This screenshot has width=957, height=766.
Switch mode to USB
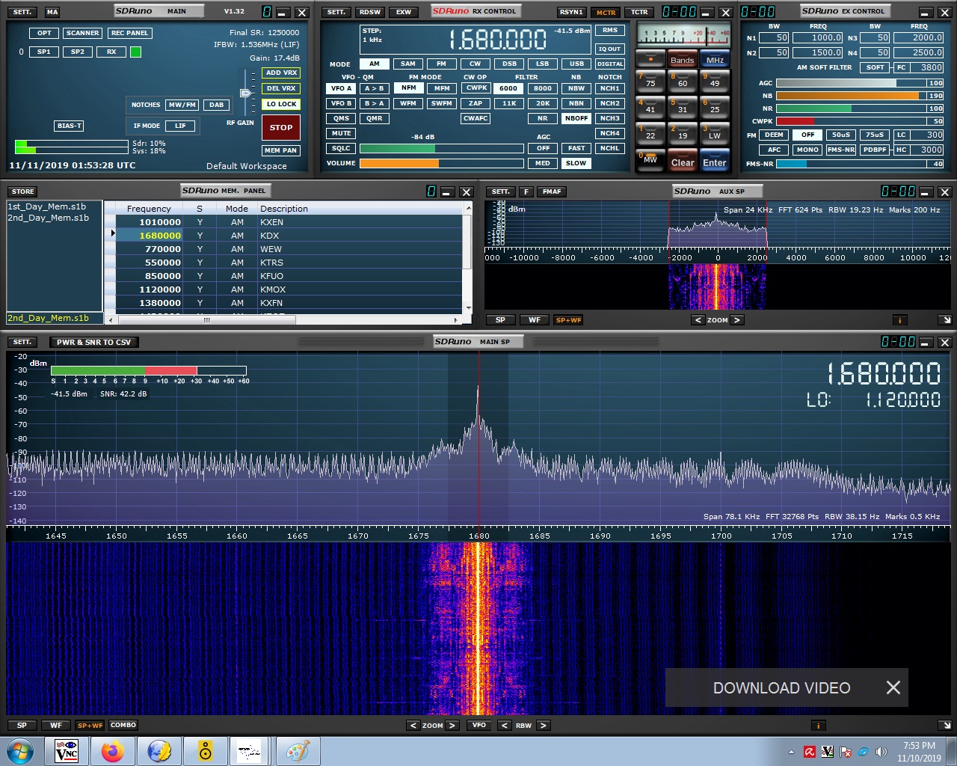pos(576,64)
